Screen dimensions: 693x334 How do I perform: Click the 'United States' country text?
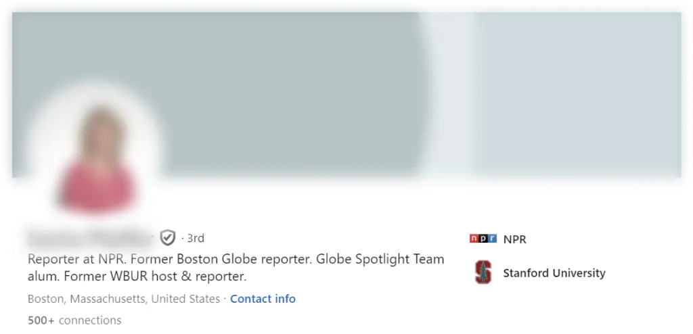tap(185, 299)
